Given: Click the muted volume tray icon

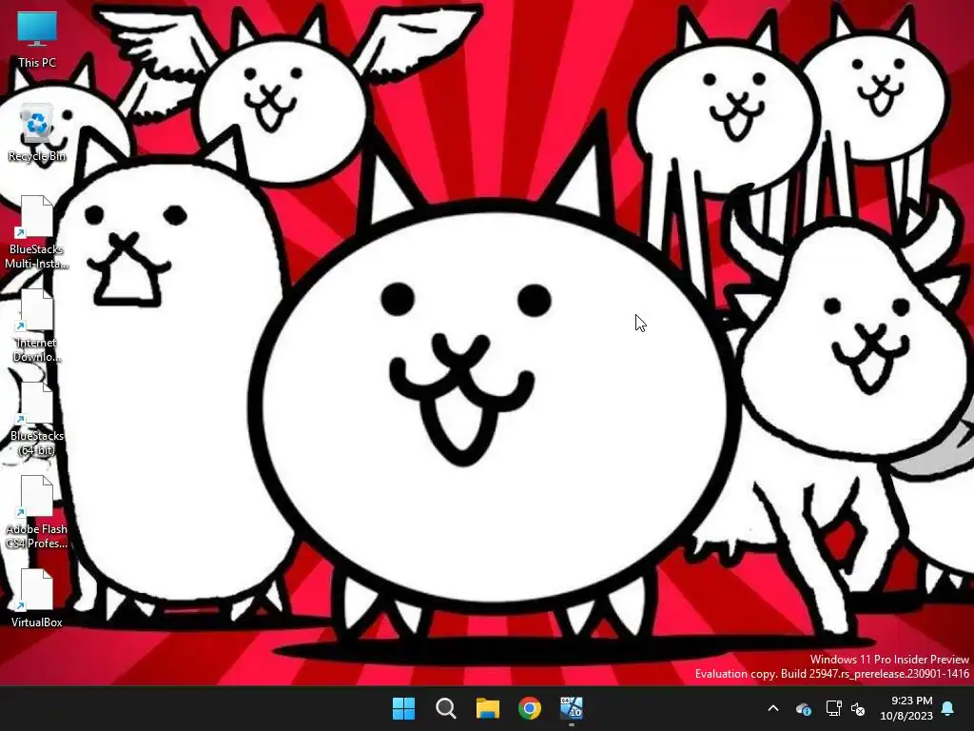Looking at the screenshot, I should click(x=858, y=708).
